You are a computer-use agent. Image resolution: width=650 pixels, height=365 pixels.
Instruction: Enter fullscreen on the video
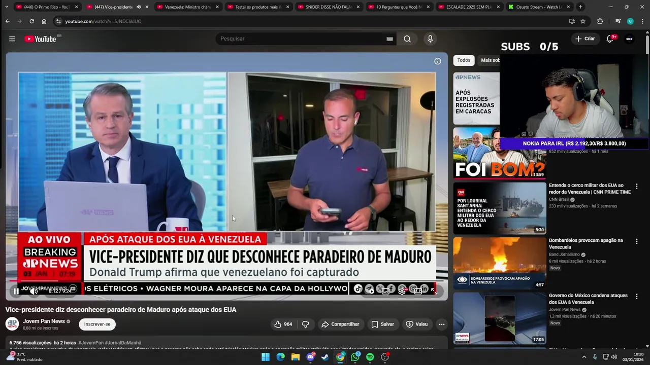434,291
